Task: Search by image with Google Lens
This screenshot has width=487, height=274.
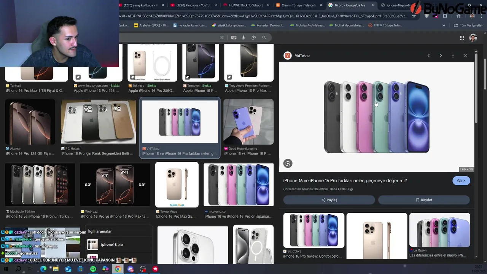Action: pyautogui.click(x=253, y=38)
